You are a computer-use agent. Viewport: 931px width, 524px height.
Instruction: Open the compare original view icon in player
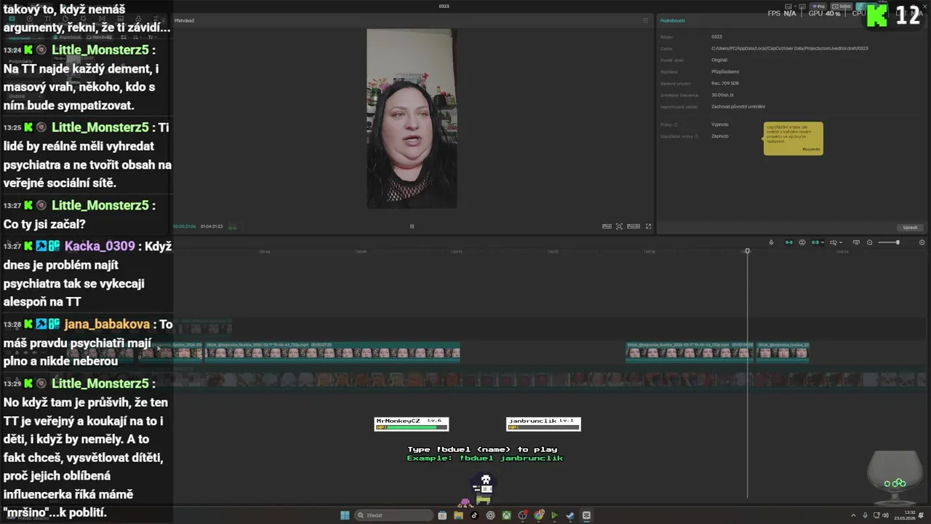click(x=607, y=226)
